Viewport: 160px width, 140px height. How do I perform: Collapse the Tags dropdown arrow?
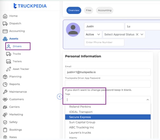pyautogui.click(x=148, y=100)
